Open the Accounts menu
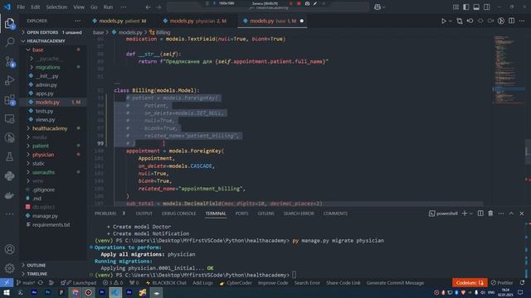 tap(9, 249)
